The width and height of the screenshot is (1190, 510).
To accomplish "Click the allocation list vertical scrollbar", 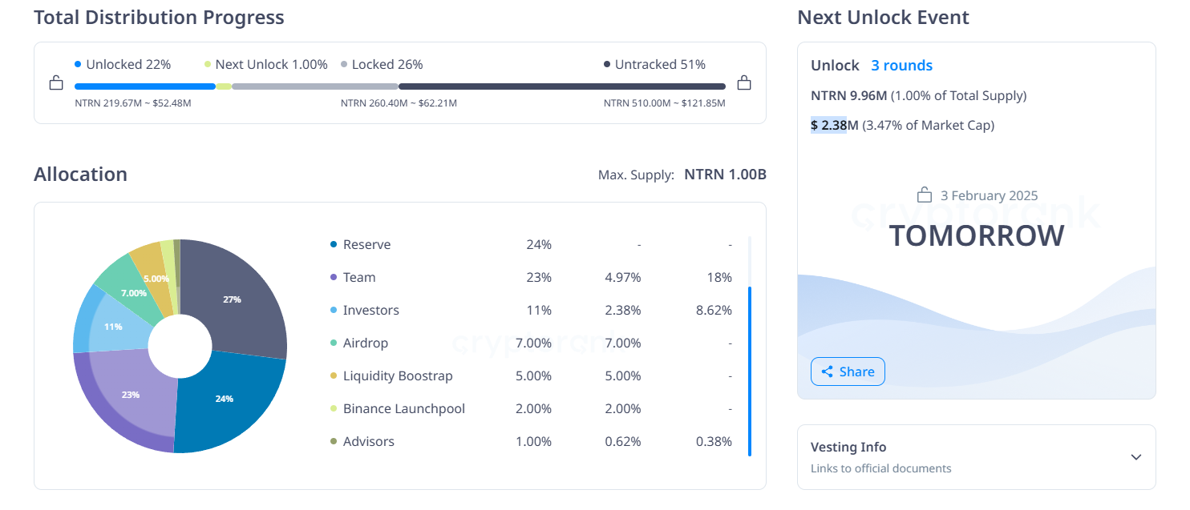I will coord(750,370).
